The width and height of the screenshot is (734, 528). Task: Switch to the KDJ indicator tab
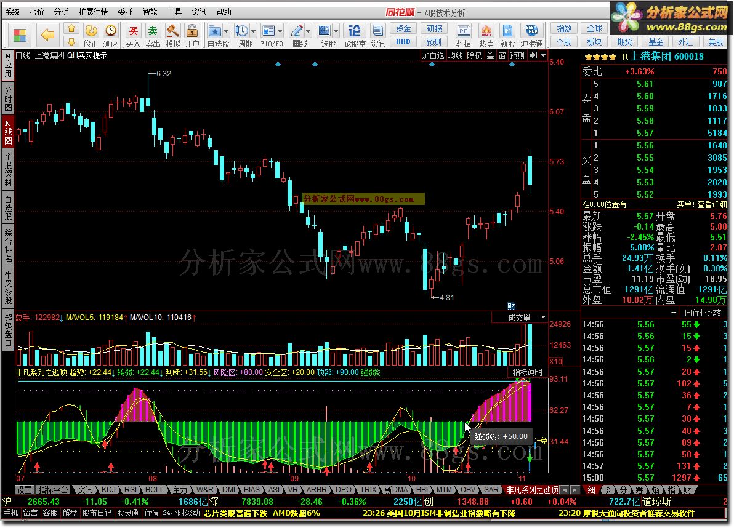pos(108,490)
